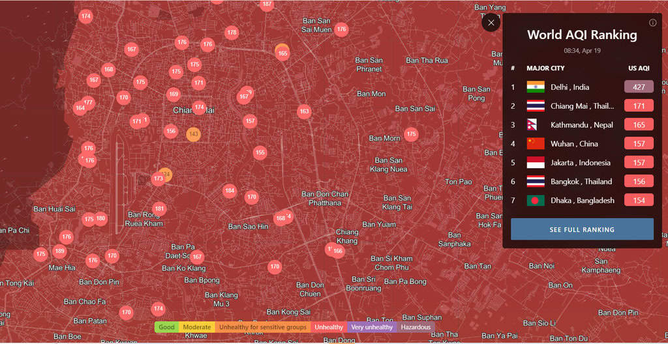Click the green Good legend swatch
The image size is (668, 344).
tap(166, 327)
